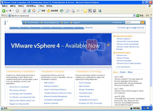Screen dimensions: 153x111
Task: Open the Worldwide region selector
Action: tap(117, 22)
